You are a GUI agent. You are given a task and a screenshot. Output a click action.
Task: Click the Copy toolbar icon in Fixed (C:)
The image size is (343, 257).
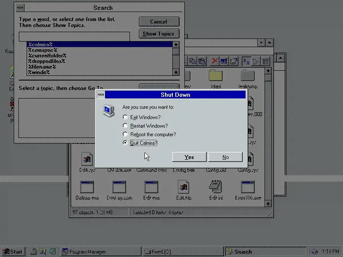(x=193, y=61)
